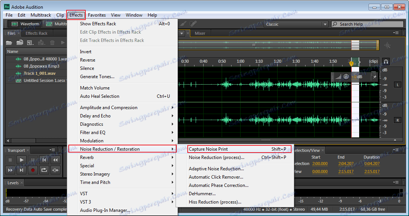Viewport: 409px width, 216px height.
Task: Open the Edit menu
Action: tap(22, 15)
